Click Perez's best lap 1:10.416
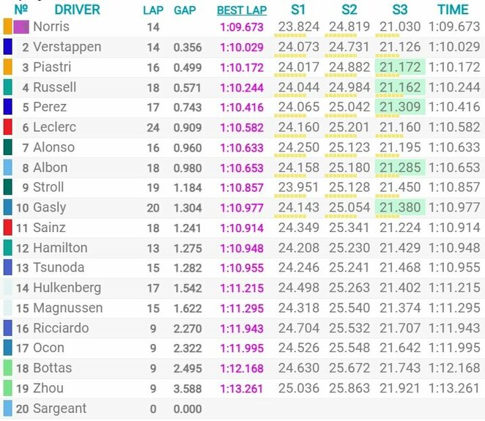 coord(242,108)
